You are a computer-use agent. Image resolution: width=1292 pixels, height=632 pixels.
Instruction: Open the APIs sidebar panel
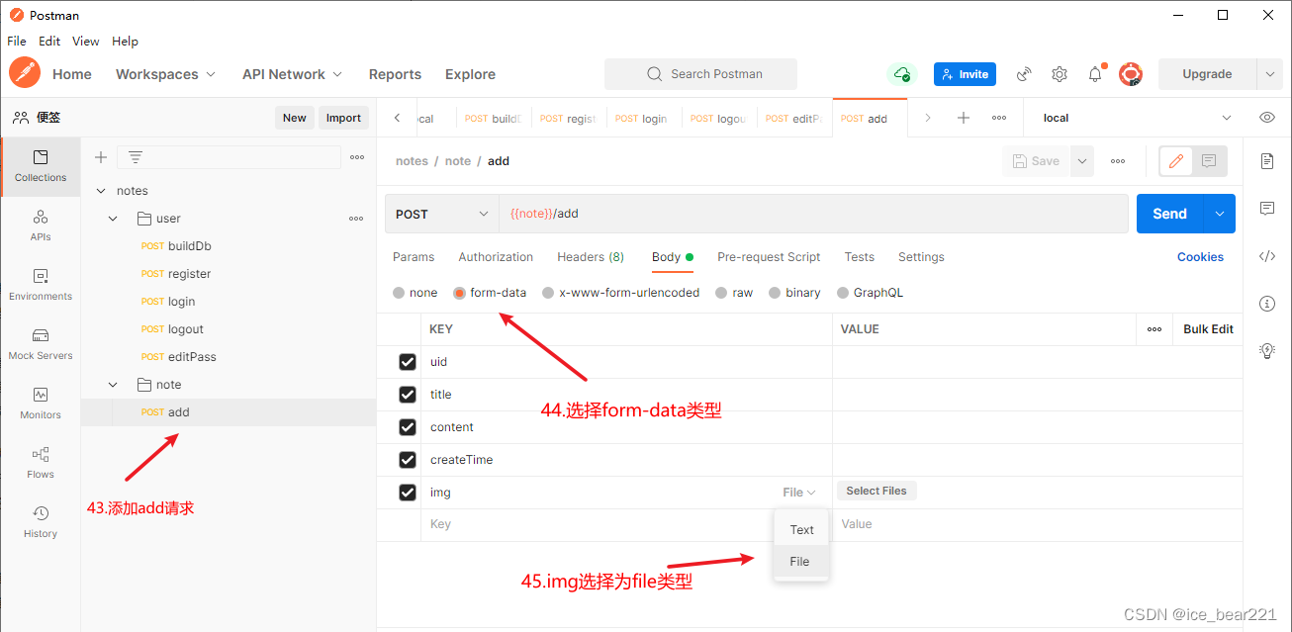[41, 226]
